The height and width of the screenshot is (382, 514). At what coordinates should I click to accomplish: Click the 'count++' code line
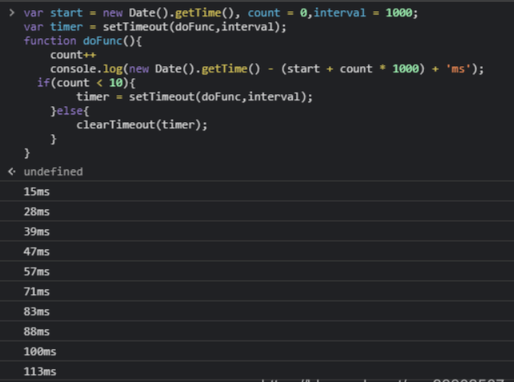73,55
